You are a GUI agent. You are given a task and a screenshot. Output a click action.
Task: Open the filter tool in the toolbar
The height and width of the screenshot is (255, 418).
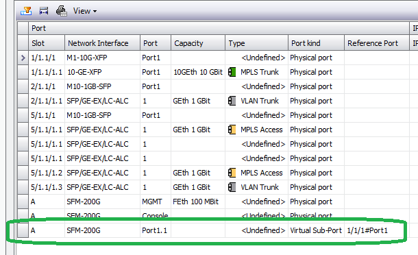pyautogui.click(x=26, y=11)
